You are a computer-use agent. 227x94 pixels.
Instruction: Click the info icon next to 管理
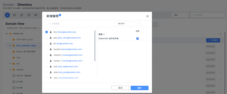pyautogui.click(x=104, y=34)
